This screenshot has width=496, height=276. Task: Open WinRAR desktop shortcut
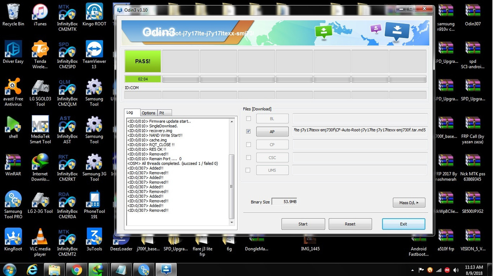coord(13,165)
